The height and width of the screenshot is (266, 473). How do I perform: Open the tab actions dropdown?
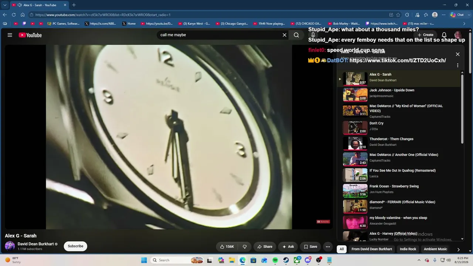coord(5,5)
